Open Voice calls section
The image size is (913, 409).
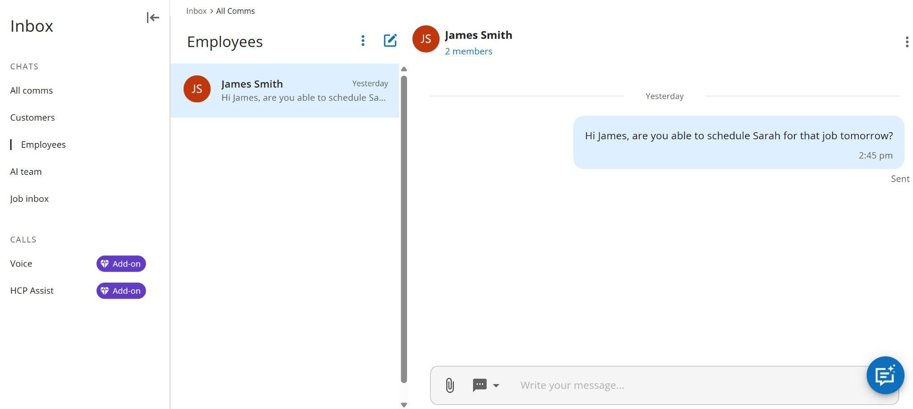tap(21, 263)
